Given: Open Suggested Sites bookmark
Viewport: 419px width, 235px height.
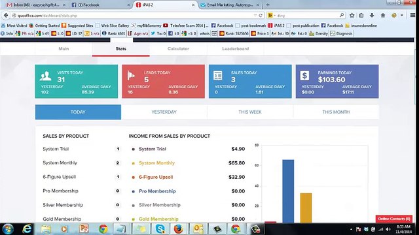Looking at the screenshot, I should coord(77,25).
